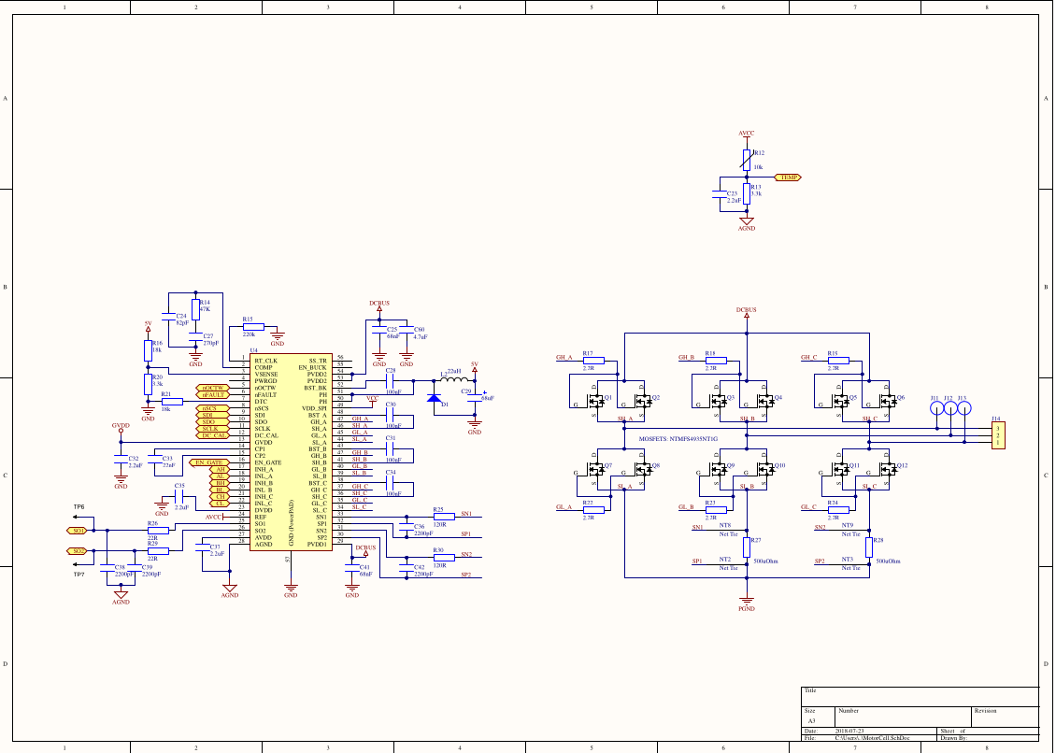The width and height of the screenshot is (1056, 753).
Task: Pick MOSFET symbol Q5
Action: (841, 400)
